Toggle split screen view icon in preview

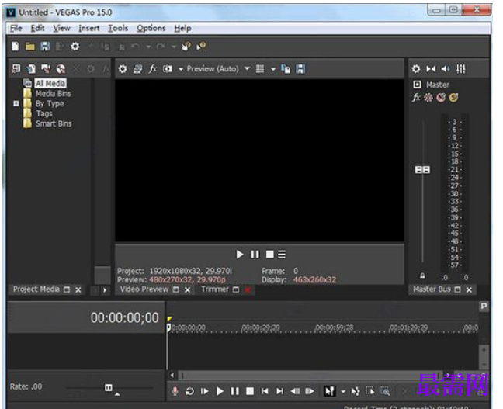pyautogui.click(x=168, y=68)
